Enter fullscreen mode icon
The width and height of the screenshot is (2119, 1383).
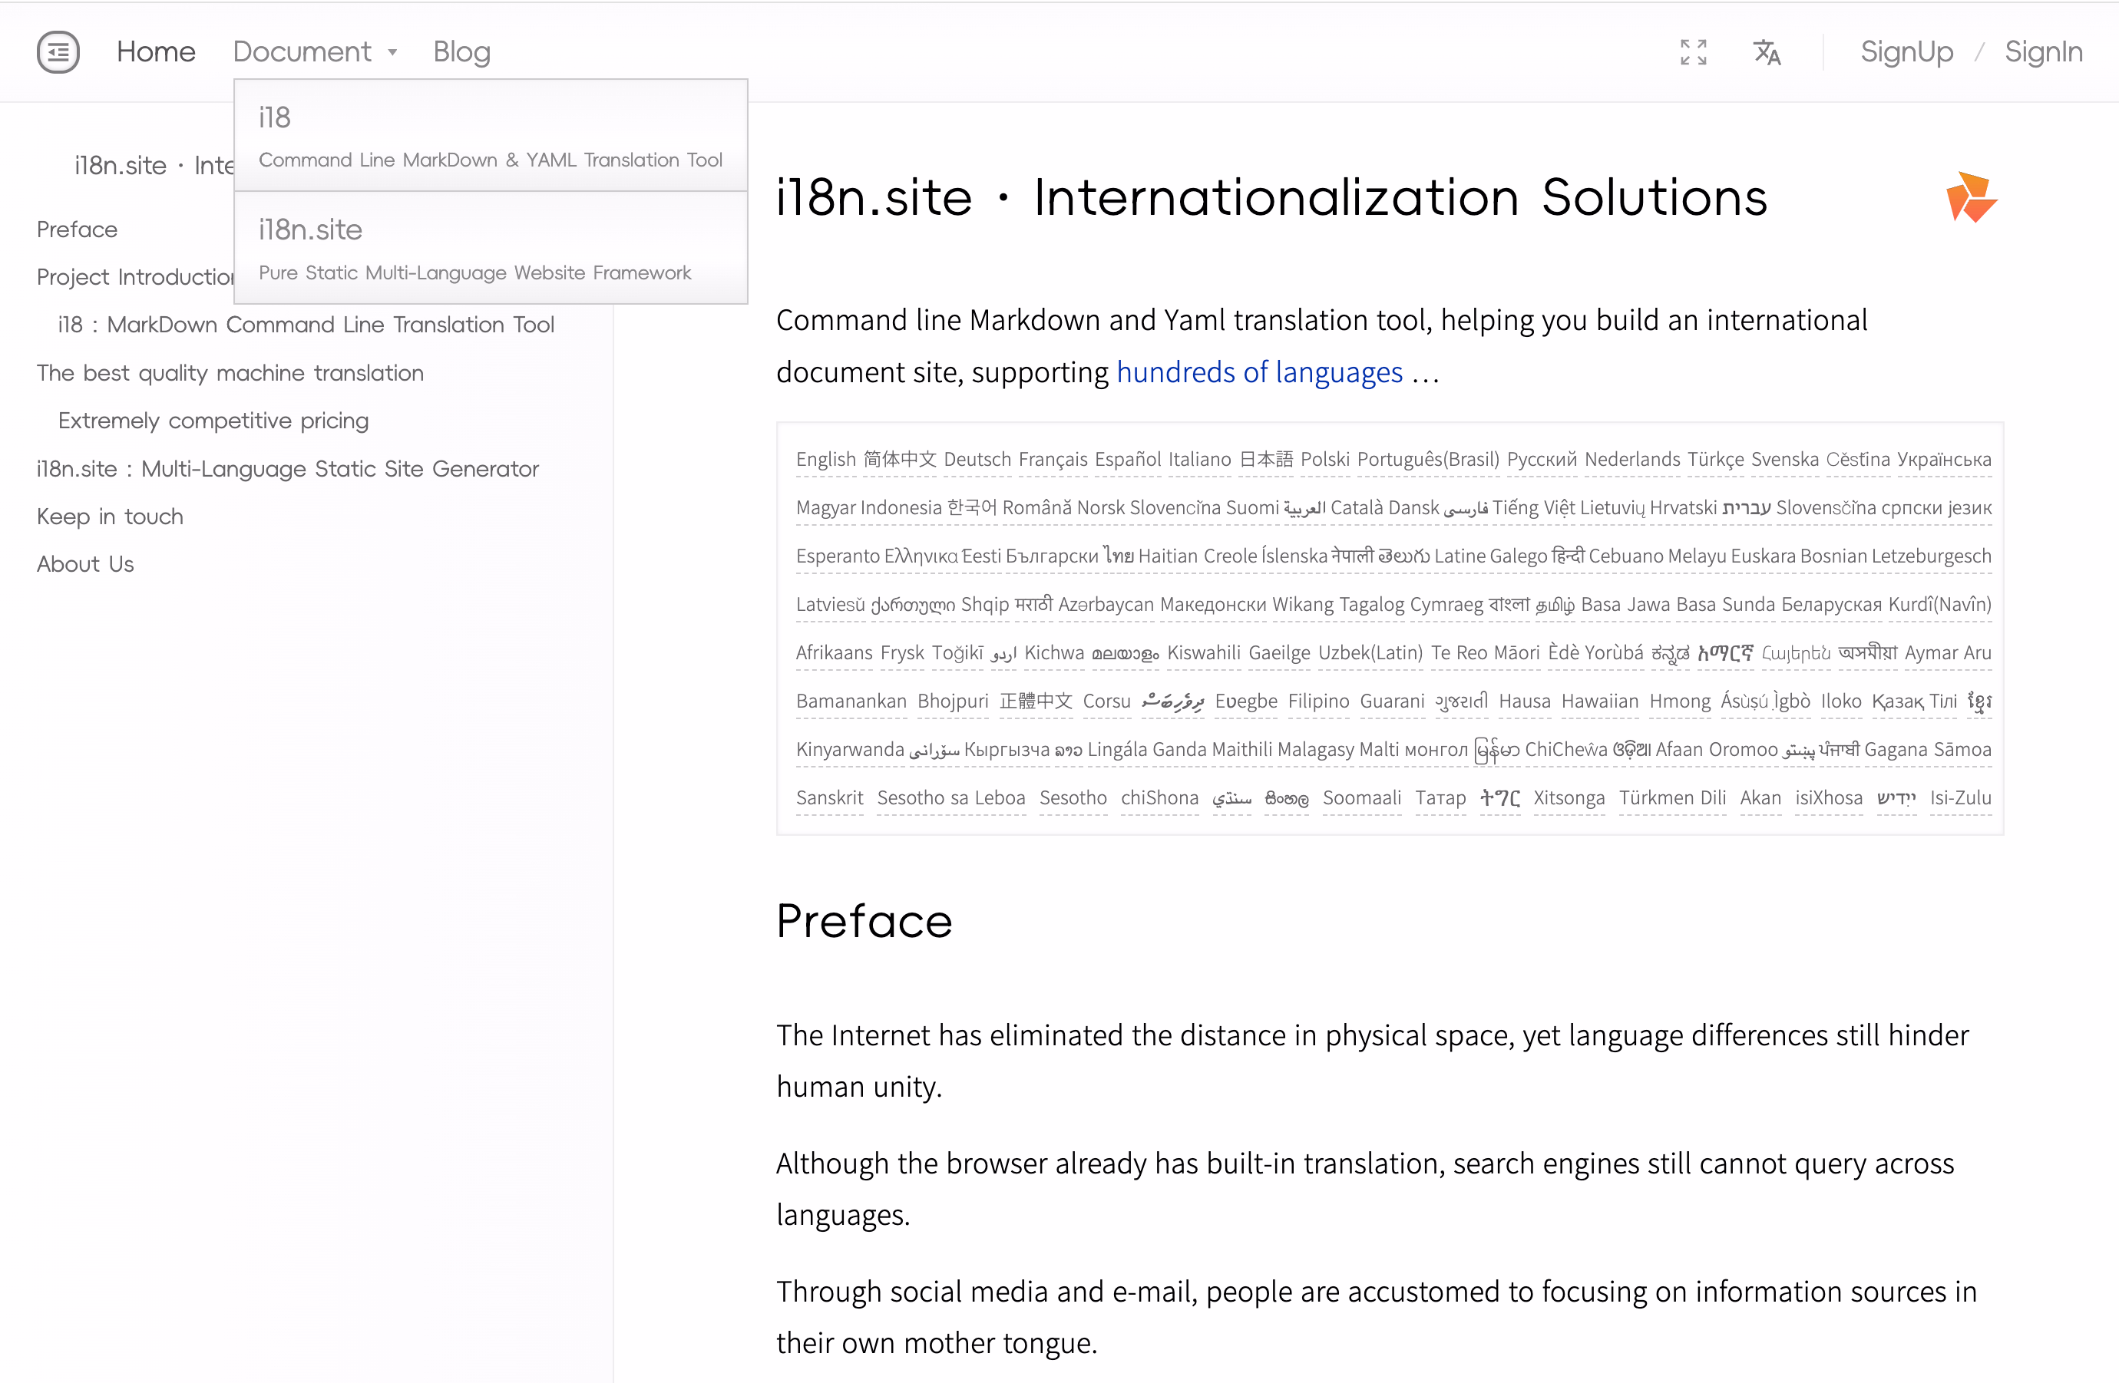pos(1693,51)
